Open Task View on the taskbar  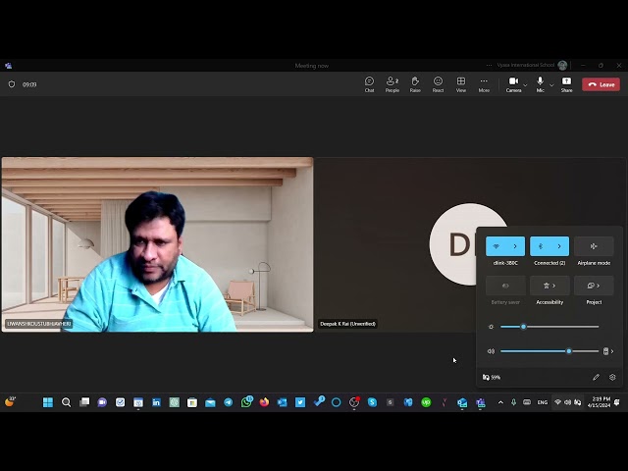(84, 402)
